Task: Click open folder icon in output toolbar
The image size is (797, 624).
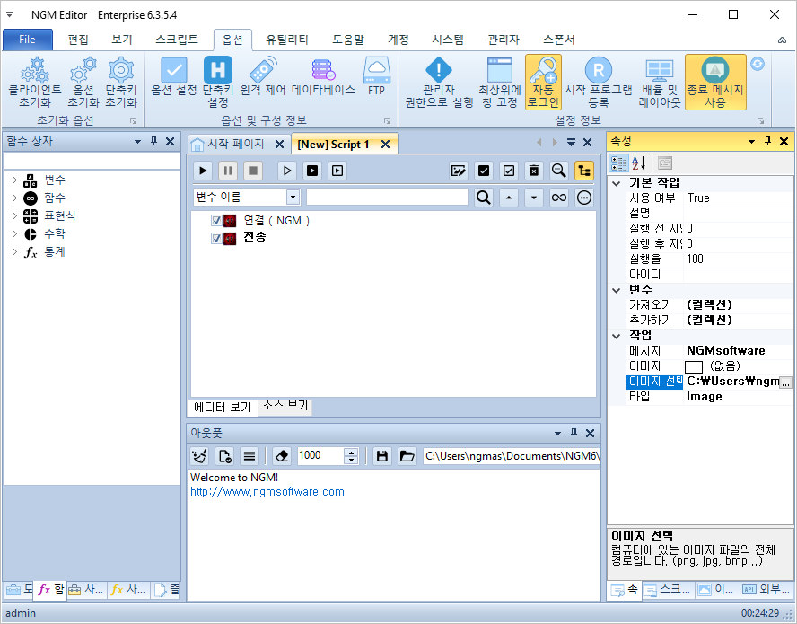Action: (407, 456)
